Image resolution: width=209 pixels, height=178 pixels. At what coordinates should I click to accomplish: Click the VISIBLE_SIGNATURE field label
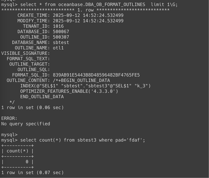click(25, 53)
